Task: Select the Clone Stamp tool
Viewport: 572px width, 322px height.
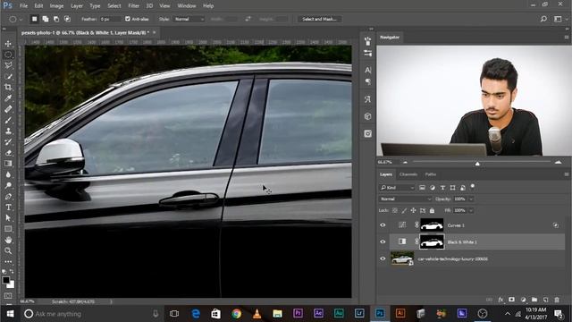Action: click(8, 131)
